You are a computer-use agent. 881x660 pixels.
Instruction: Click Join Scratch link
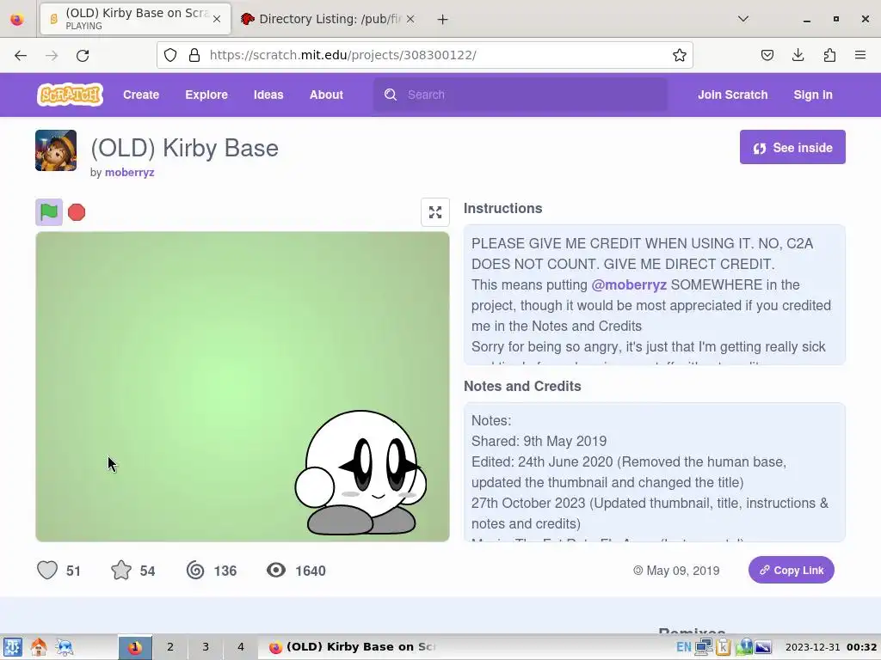[x=733, y=95]
